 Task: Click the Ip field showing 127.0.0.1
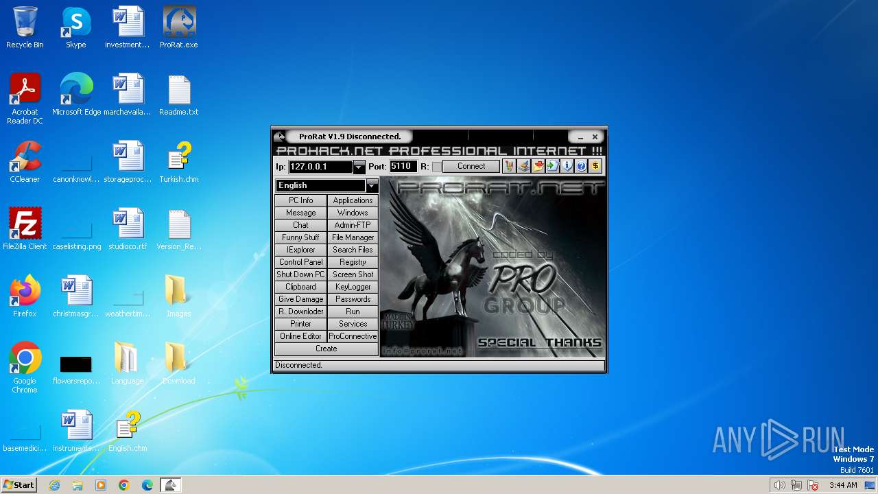pos(320,167)
